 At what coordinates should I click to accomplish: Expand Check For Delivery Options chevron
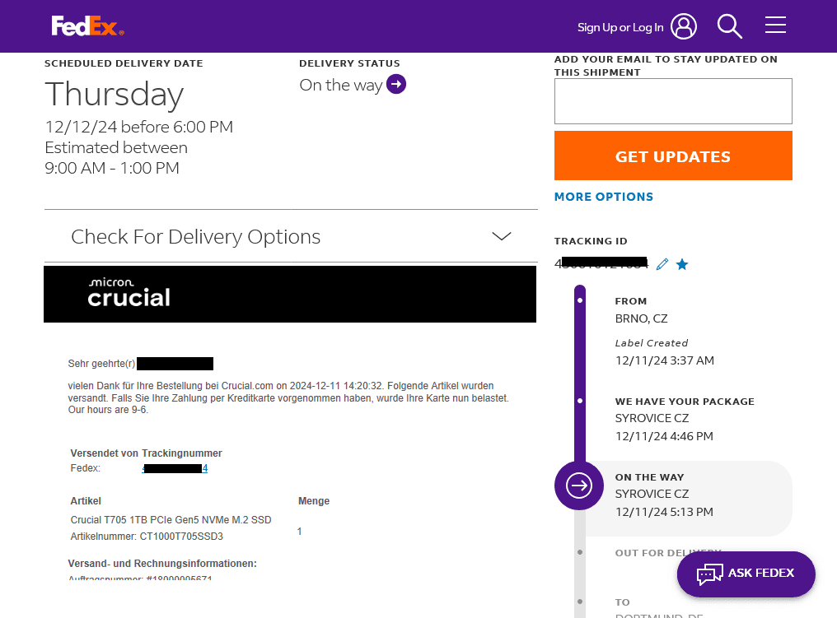502,236
